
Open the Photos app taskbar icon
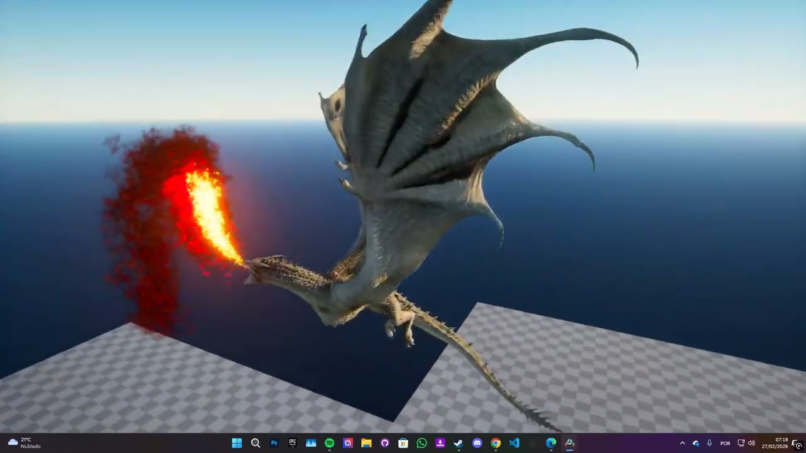point(310,443)
